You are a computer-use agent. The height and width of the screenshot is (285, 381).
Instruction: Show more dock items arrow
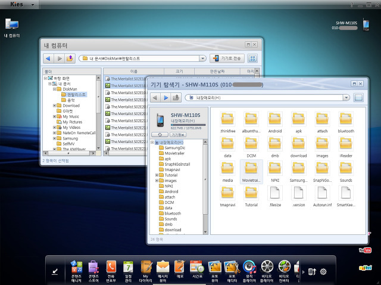coord(304,272)
